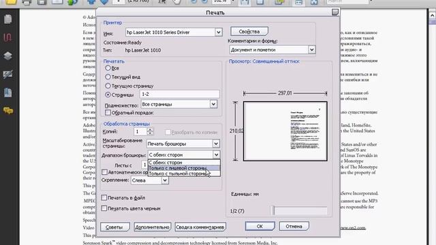Open the blue document panel icon in sidebar
The image size is (436, 245).
(x=7, y=93)
